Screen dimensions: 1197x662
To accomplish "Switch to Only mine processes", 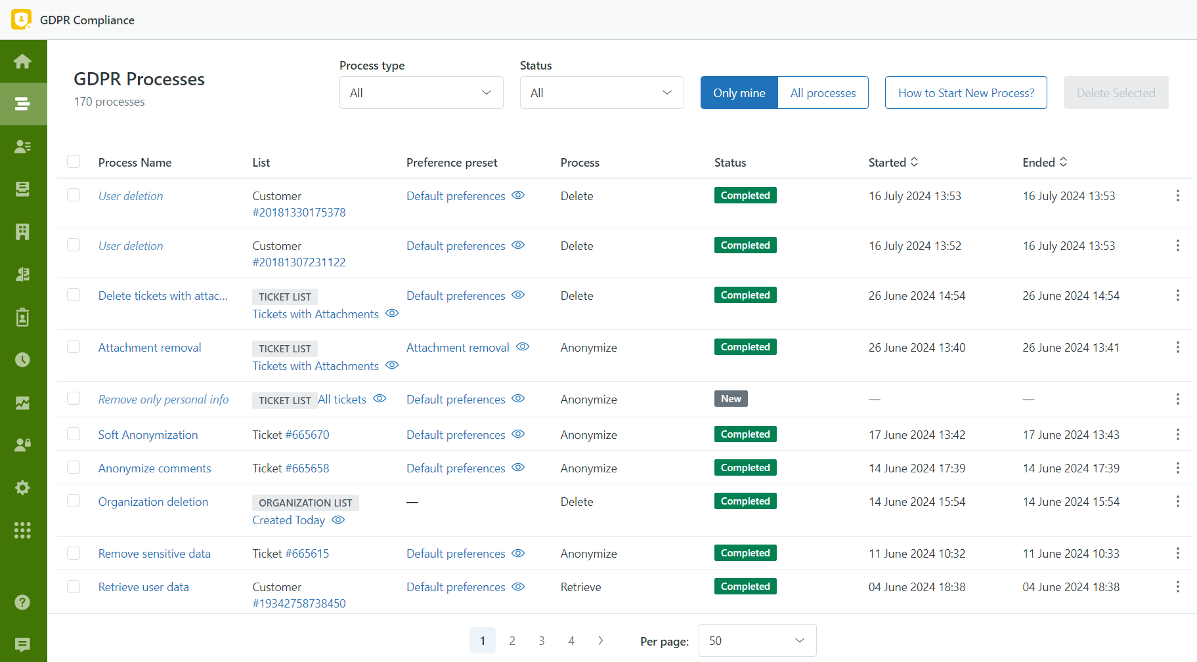I will [x=739, y=93].
